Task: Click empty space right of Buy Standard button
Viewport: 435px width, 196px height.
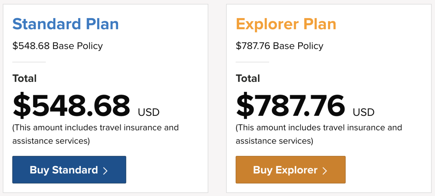Action: point(166,170)
